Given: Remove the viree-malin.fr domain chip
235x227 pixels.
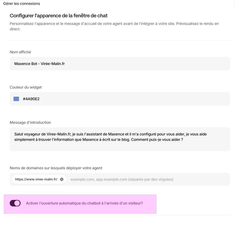Looking at the screenshot, I should coord(62,179).
